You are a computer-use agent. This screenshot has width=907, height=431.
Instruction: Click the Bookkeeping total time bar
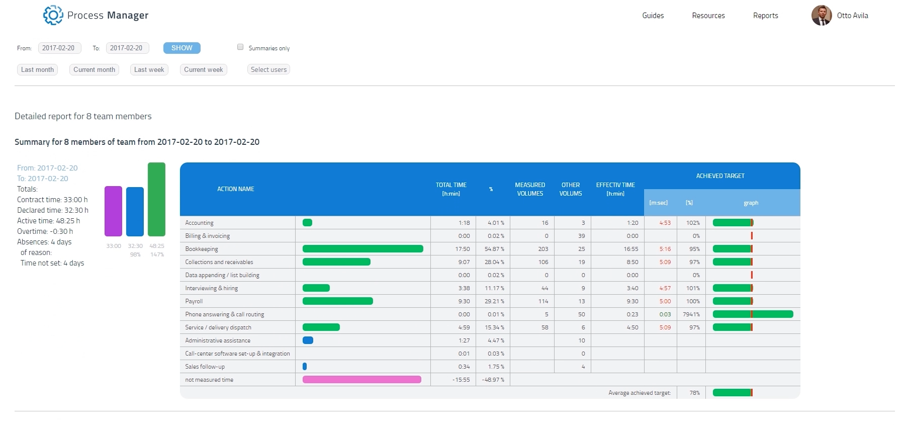(362, 249)
